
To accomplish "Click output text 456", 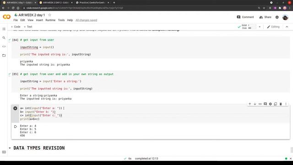I will pyautogui.click(x=22, y=136).
